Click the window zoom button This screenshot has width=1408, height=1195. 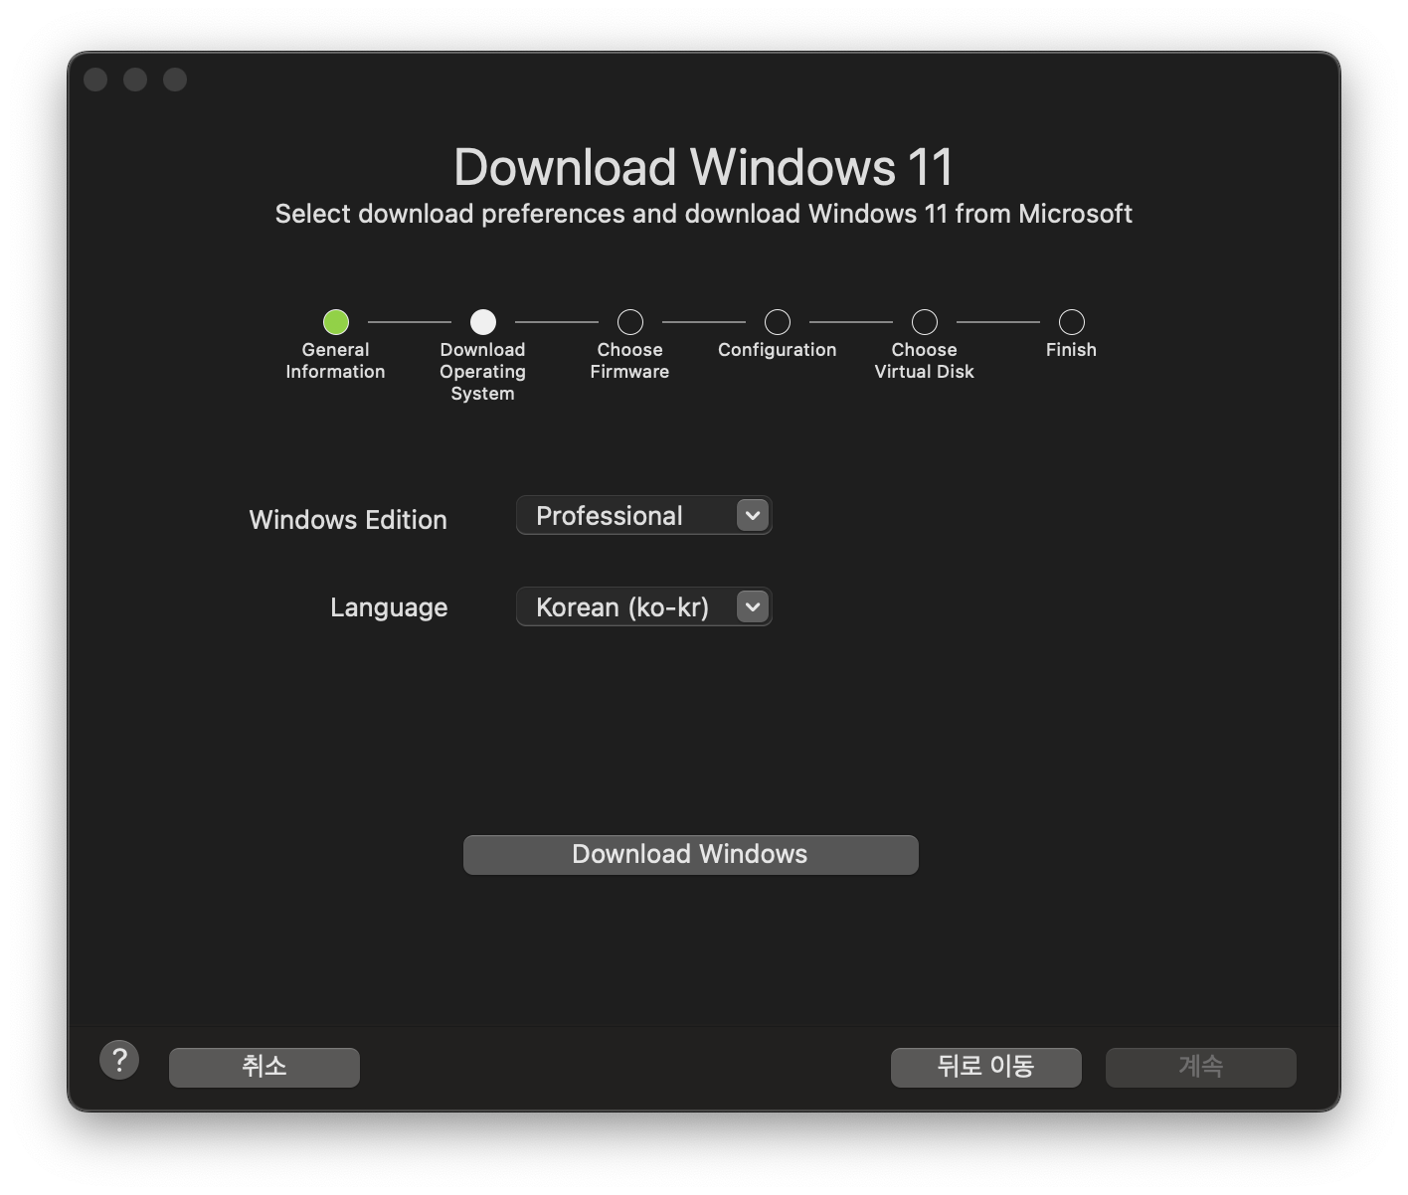click(x=175, y=80)
